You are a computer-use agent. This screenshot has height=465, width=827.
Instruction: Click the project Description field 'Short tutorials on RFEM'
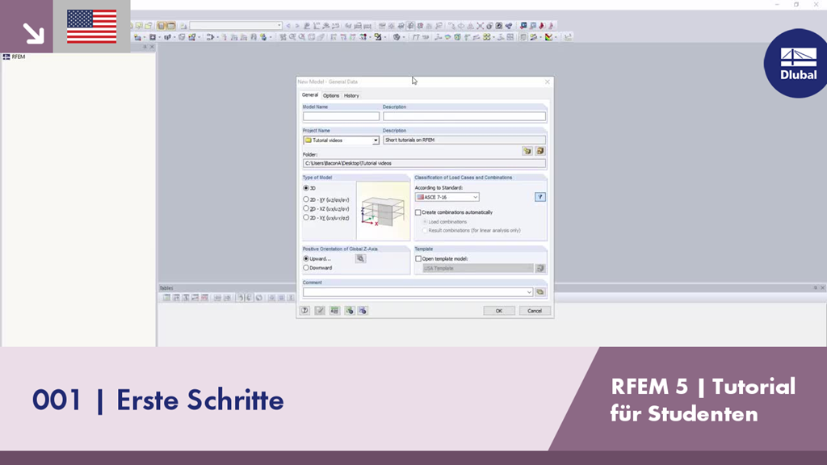pyautogui.click(x=464, y=140)
